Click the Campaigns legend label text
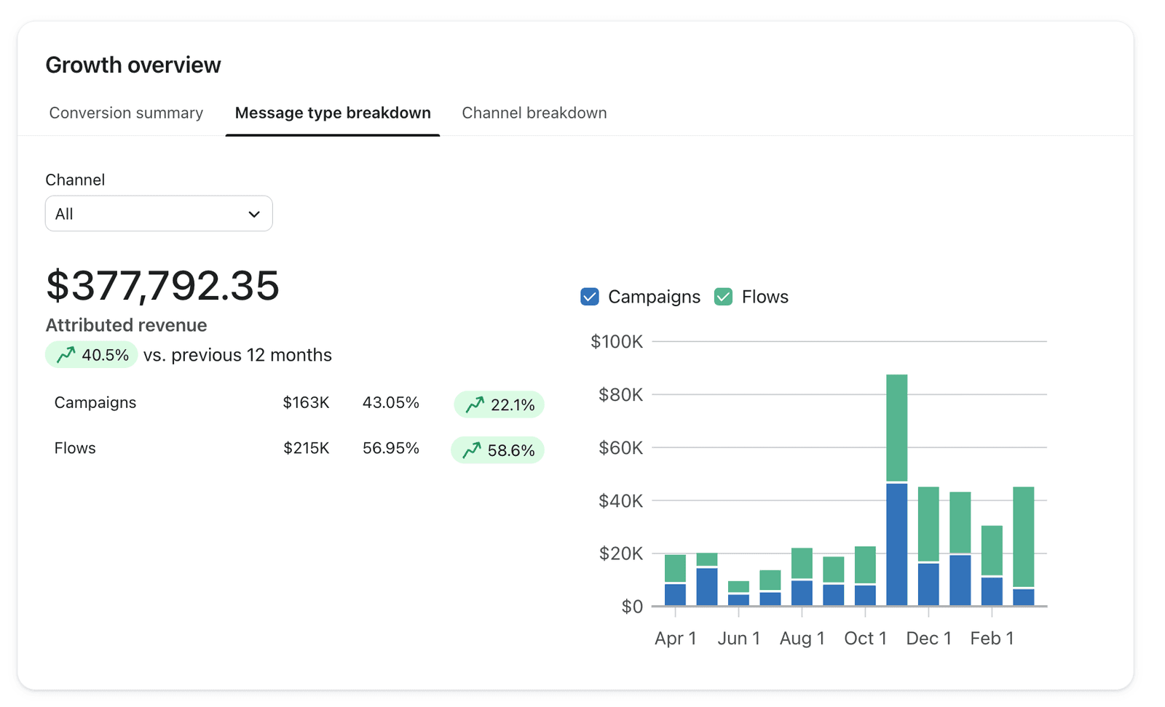The image size is (1165, 707). (654, 297)
